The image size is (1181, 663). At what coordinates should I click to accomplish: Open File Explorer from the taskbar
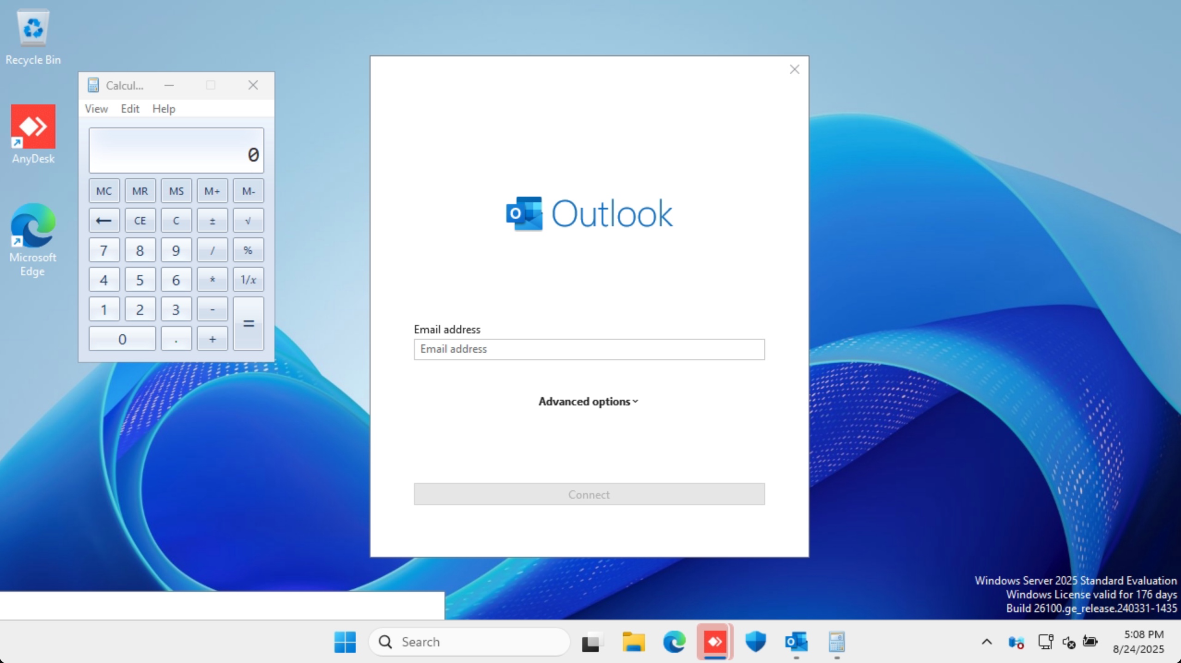[x=633, y=642]
